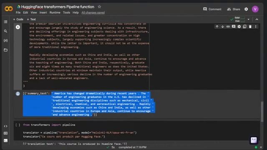267x150 pixels.
Task: Move the cell down with the arrow
Action: click(x=222, y=27)
